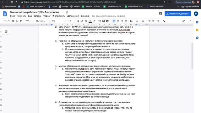This screenshot has height=113, width=201.
Task: Apply bulleted list formatting
Action: (x=143, y=21)
